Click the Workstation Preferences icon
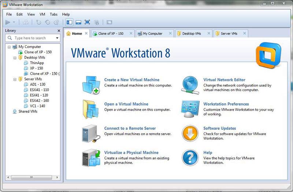 click(190, 109)
